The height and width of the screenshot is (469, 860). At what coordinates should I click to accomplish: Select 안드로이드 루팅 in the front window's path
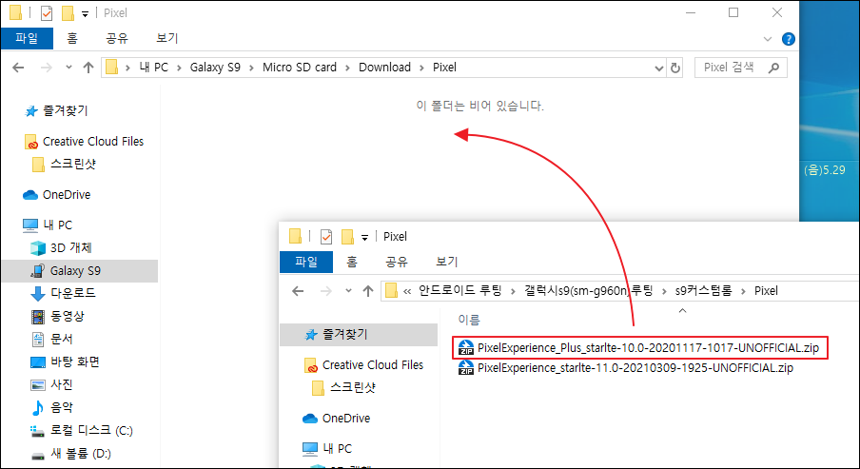coord(460,291)
